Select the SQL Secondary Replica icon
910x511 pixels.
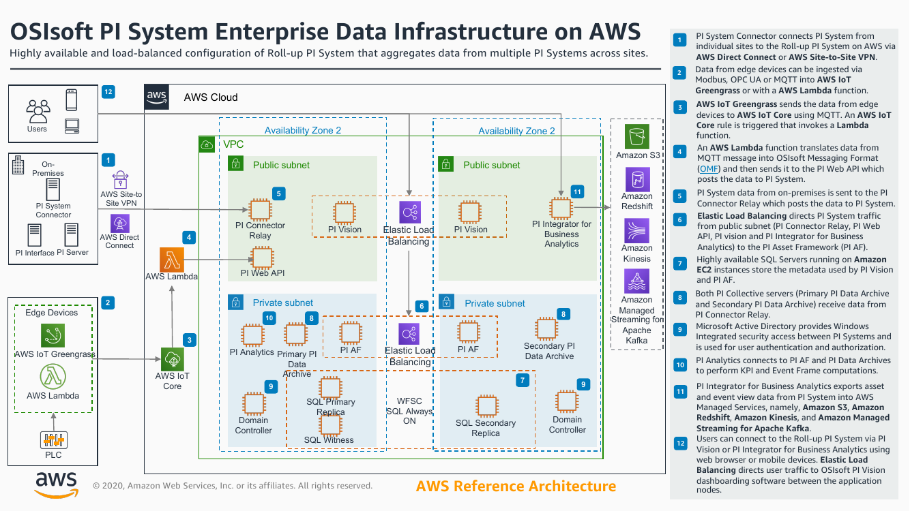coord(486,406)
